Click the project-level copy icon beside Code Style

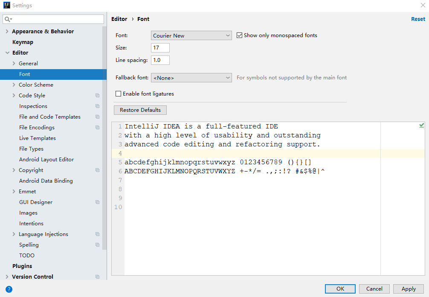pyautogui.click(x=97, y=96)
